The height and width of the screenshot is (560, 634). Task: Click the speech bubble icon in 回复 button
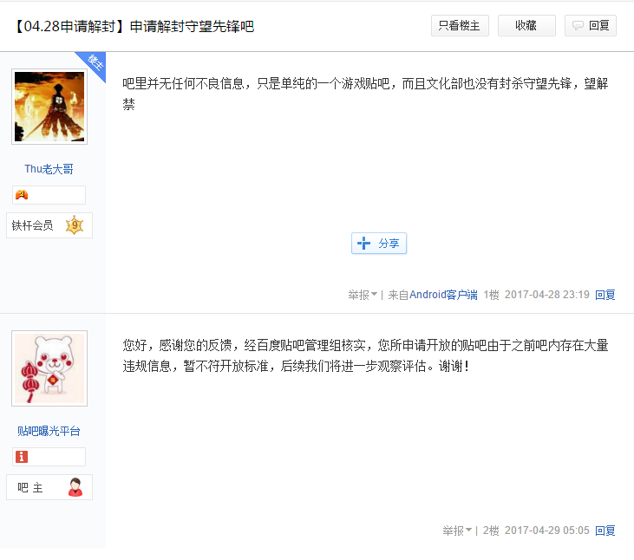click(578, 26)
